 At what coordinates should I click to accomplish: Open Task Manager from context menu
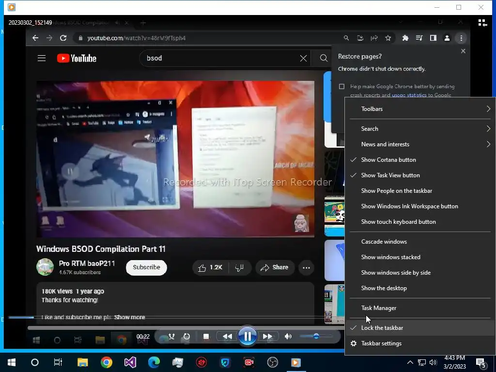pos(420,308)
